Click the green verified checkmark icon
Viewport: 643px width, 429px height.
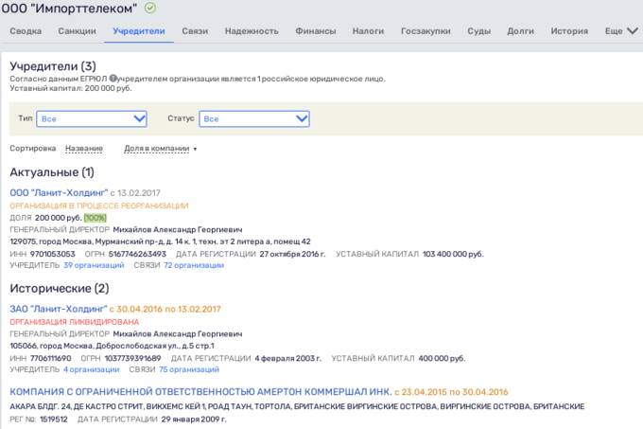150,9
